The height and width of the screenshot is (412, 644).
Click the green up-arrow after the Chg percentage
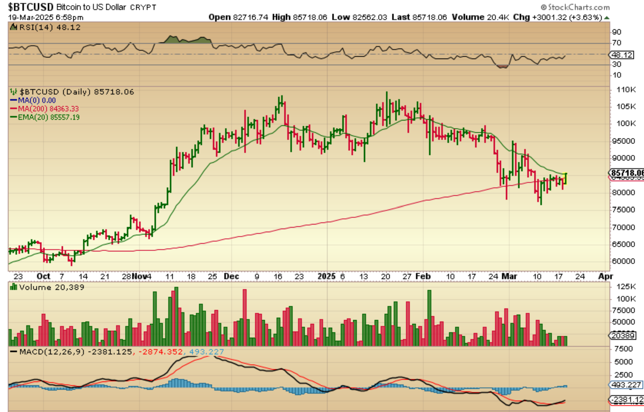tap(607, 18)
